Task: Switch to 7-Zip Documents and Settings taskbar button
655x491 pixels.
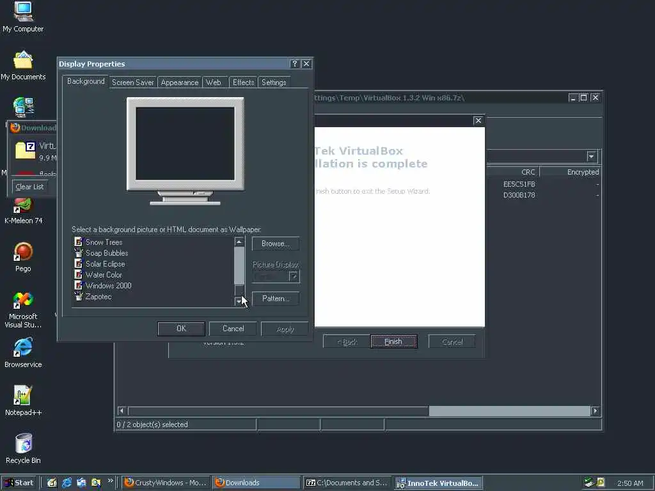Action: [x=347, y=483]
